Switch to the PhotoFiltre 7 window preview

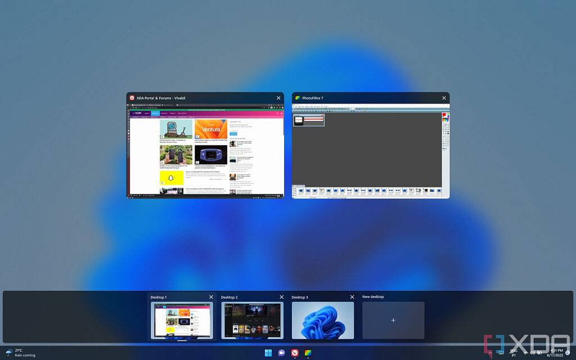pos(370,150)
